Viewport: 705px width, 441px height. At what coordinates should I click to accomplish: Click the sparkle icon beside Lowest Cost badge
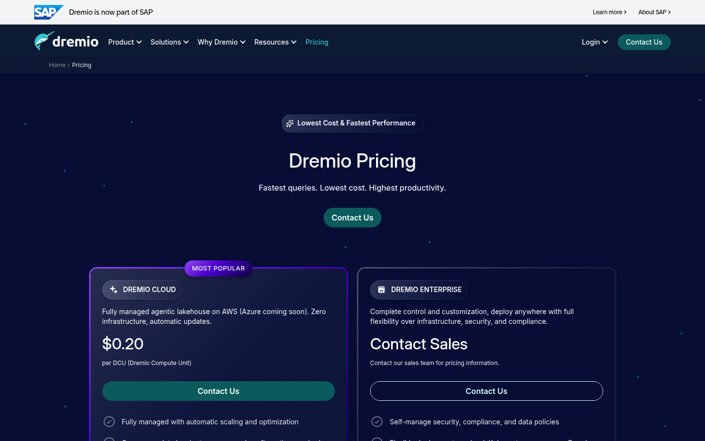point(290,123)
